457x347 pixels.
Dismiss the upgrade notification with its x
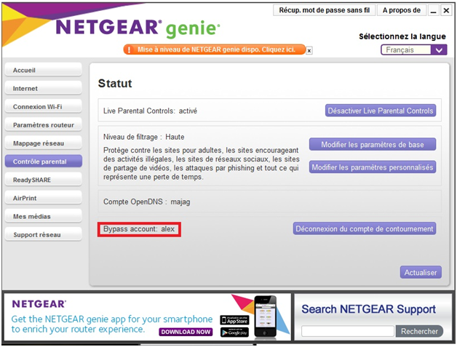point(309,51)
